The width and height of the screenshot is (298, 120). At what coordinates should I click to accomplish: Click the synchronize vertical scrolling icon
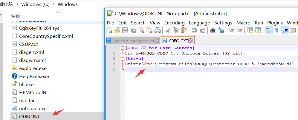click(x=250, y=30)
